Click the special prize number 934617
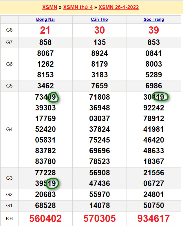The image size is (183, 226). point(154,218)
